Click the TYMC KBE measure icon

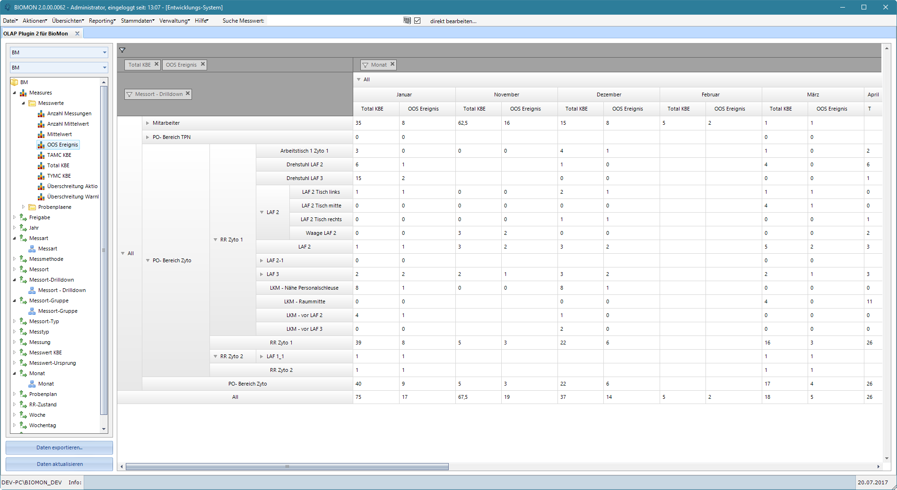tap(41, 176)
